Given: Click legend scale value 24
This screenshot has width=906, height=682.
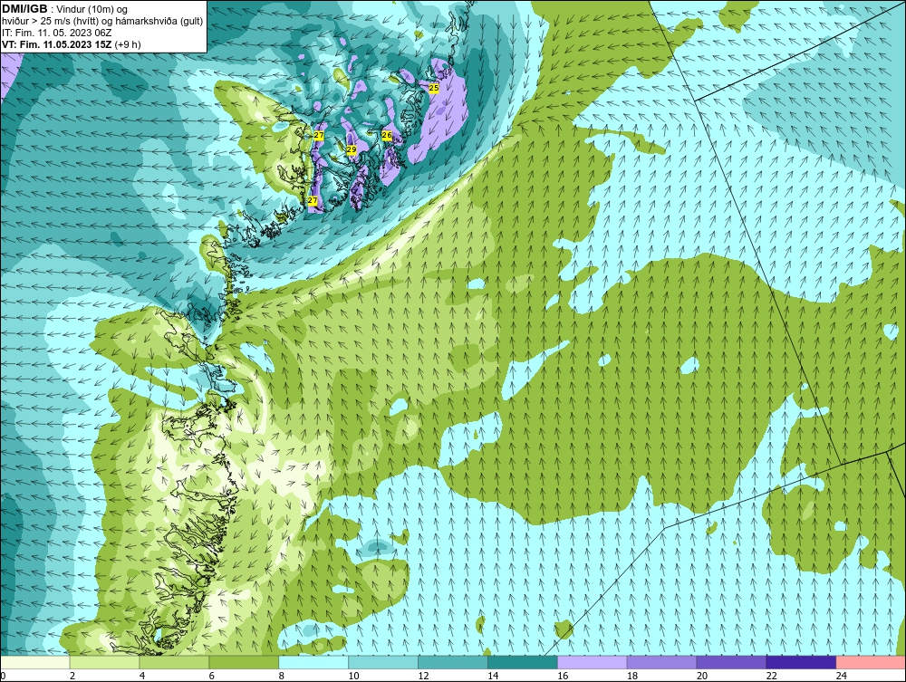Looking at the screenshot, I should pos(842,676).
